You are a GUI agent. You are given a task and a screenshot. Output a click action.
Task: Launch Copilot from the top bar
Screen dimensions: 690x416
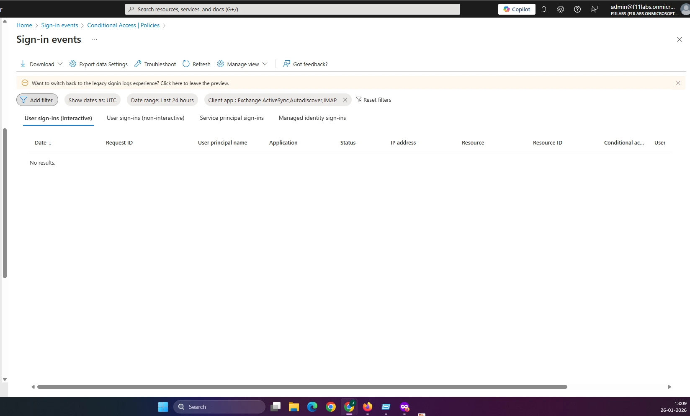coord(516,9)
